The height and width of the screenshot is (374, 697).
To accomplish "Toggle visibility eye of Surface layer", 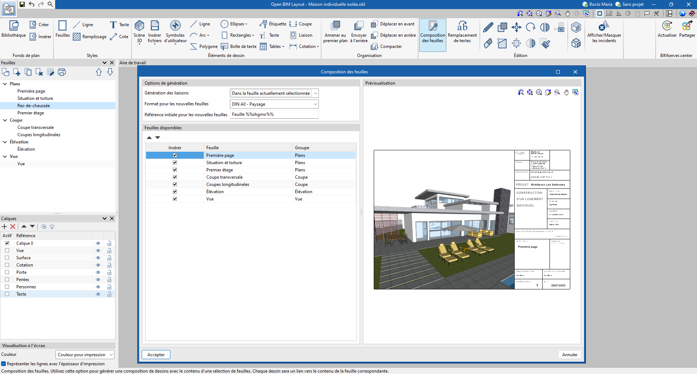I will 98,258.
